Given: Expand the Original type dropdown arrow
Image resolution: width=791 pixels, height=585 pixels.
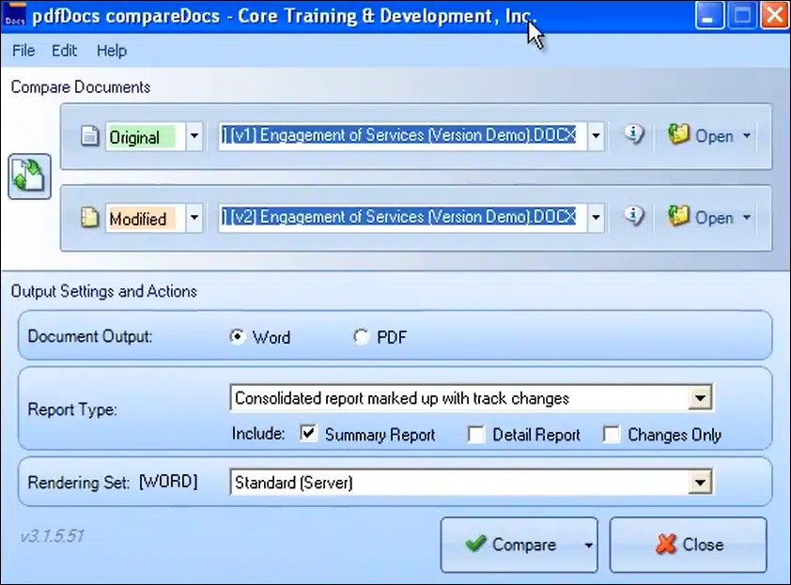Looking at the screenshot, I should (194, 135).
